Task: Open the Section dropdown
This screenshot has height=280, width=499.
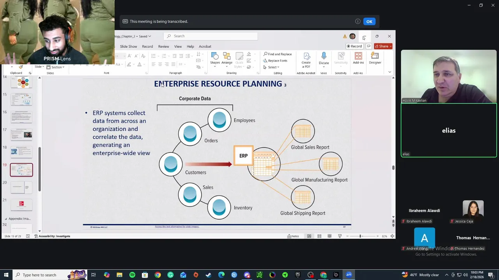Action: point(55,67)
